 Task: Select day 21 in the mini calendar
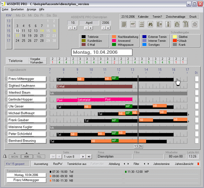[x=42, y=36]
